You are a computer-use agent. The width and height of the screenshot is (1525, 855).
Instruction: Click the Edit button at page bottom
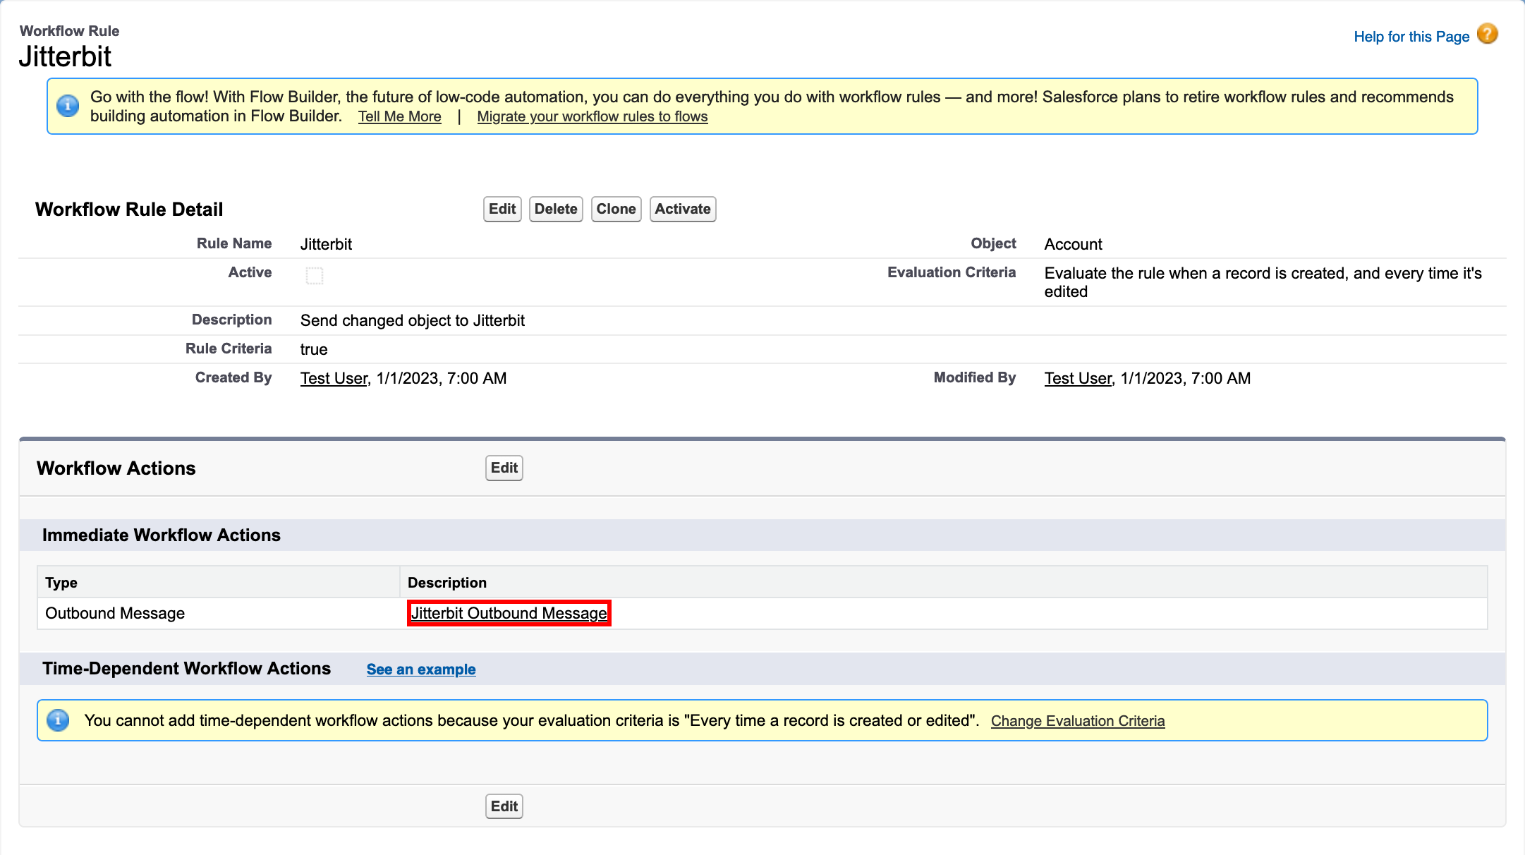(x=504, y=806)
